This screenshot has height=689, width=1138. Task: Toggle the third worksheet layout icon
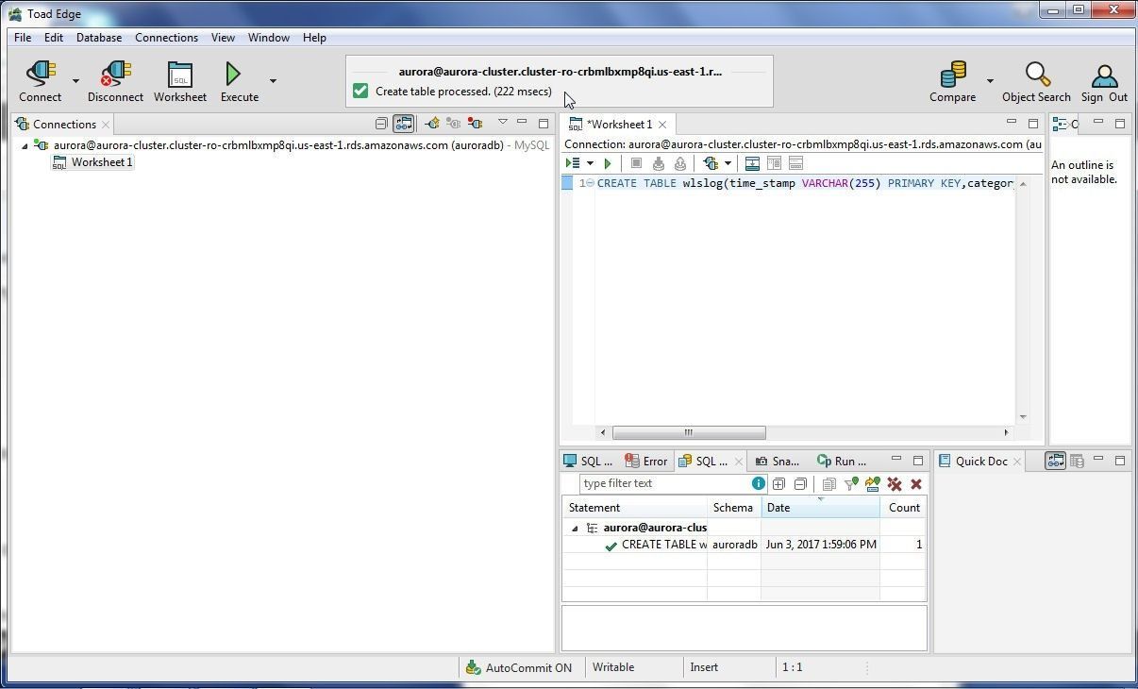pos(795,163)
